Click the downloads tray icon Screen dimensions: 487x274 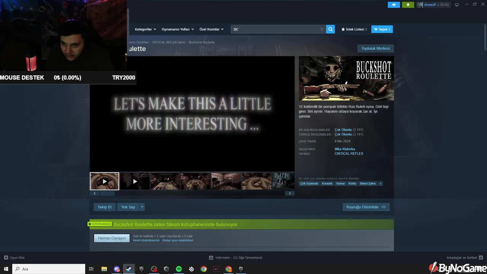211,258
